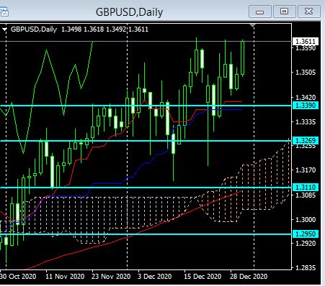Close the GBPUSD,Daily chart window
325x286 pixels.
pyautogui.click(x=309, y=11)
